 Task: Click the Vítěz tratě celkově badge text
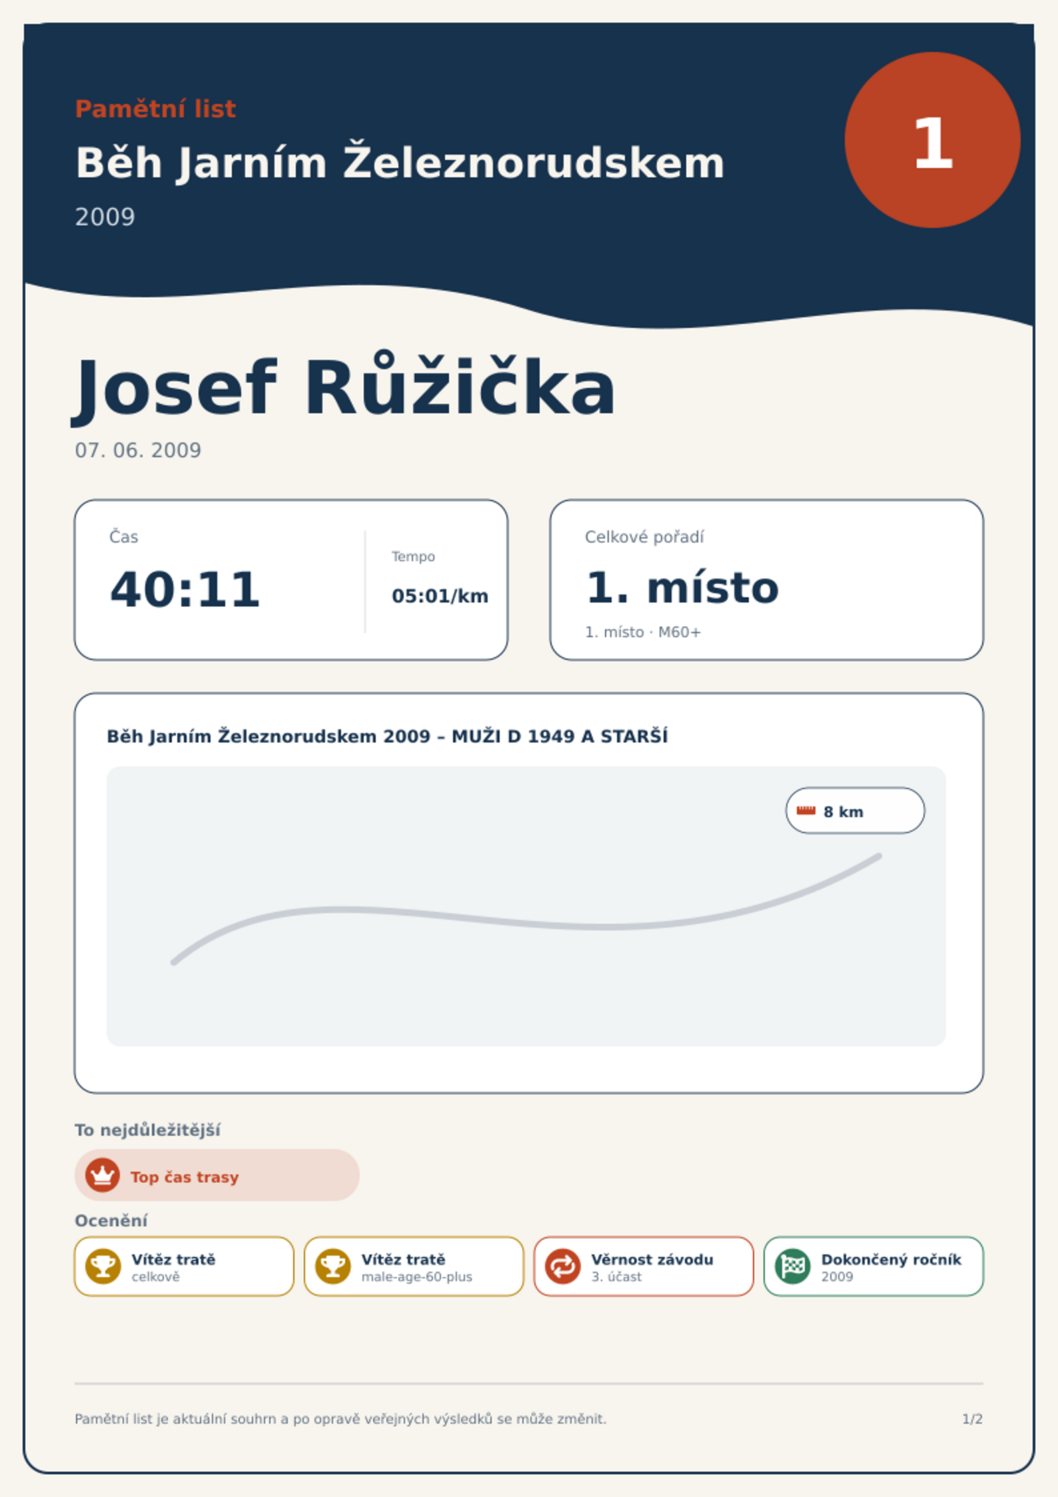[x=173, y=1266]
